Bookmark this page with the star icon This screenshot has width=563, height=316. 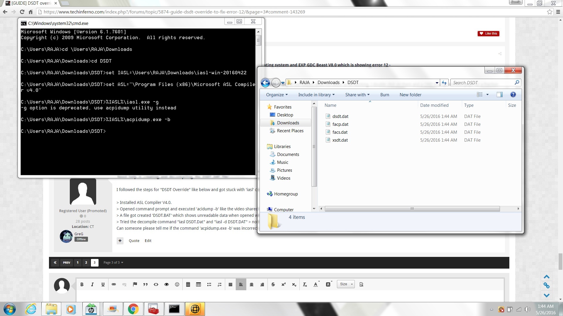click(x=550, y=12)
